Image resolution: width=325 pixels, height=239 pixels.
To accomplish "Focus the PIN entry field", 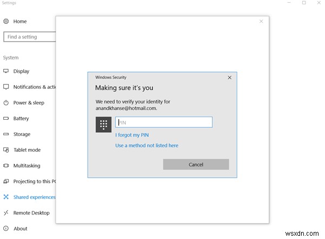I will coord(164,122).
